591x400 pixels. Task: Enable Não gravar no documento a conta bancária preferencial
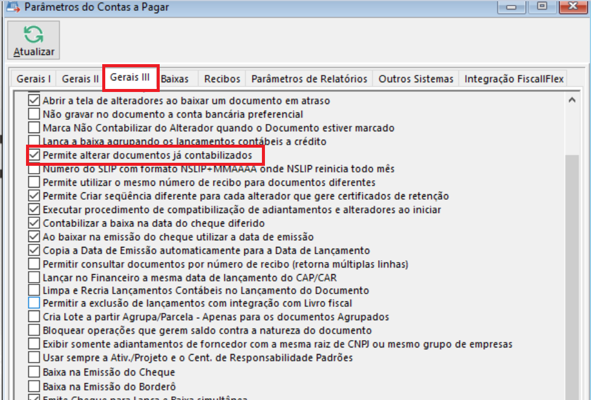tap(34, 114)
